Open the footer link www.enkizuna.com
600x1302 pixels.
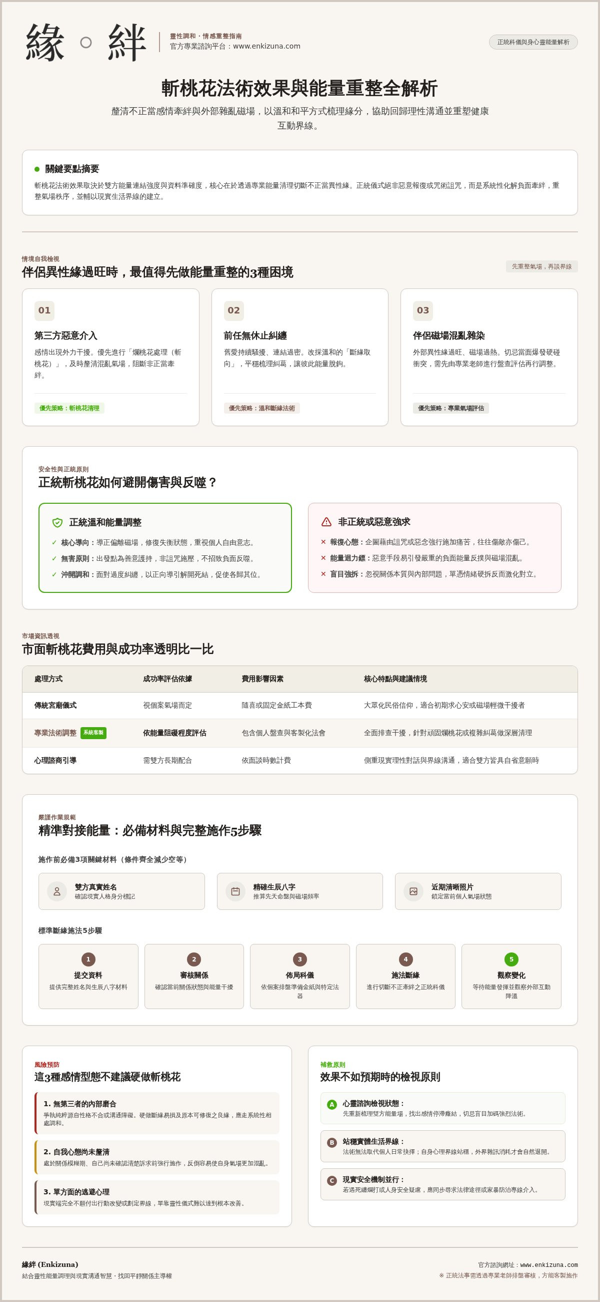pyautogui.click(x=549, y=1265)
